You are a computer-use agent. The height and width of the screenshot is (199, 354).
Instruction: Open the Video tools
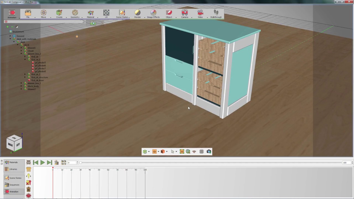point(200,14)
